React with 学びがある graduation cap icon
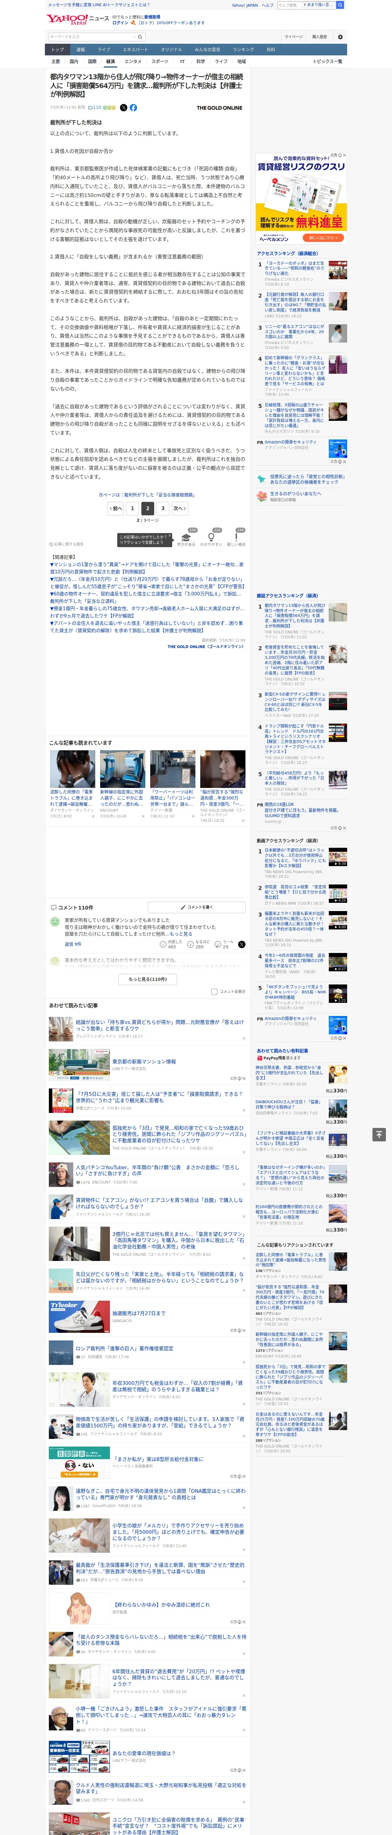Image resolution: width=392 pixels, height=1835 pixels. click(187, 538)
